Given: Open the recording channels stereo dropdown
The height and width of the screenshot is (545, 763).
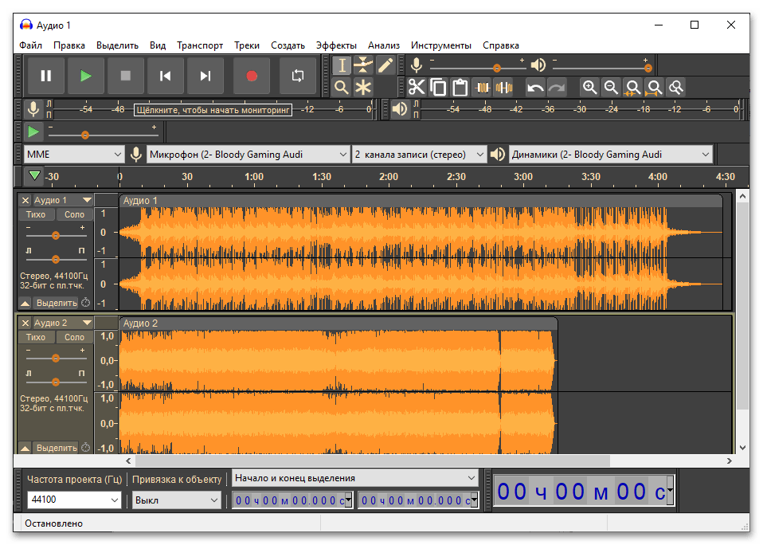Looking at the screenshot, I should click(419, 155).
